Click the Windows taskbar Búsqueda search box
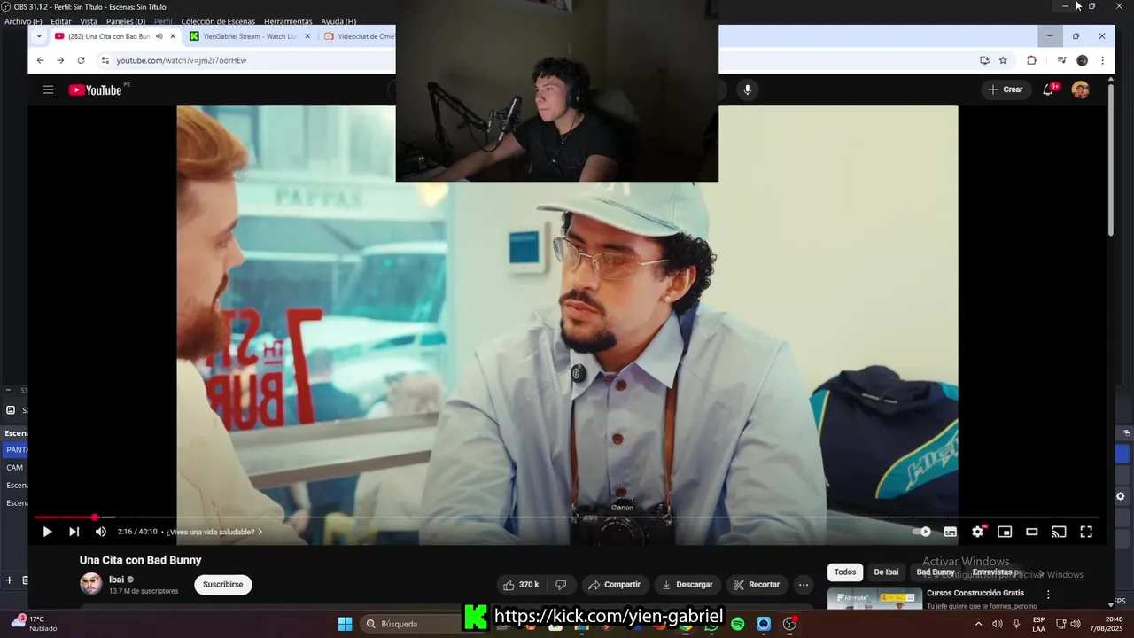1134x638 pixels. point(410,624)
